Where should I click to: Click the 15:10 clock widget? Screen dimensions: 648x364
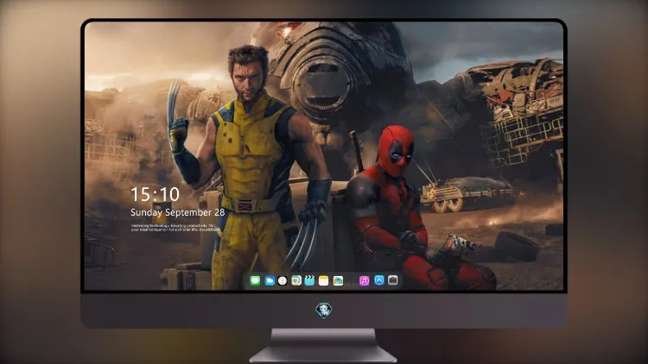[x=155, y=194]
